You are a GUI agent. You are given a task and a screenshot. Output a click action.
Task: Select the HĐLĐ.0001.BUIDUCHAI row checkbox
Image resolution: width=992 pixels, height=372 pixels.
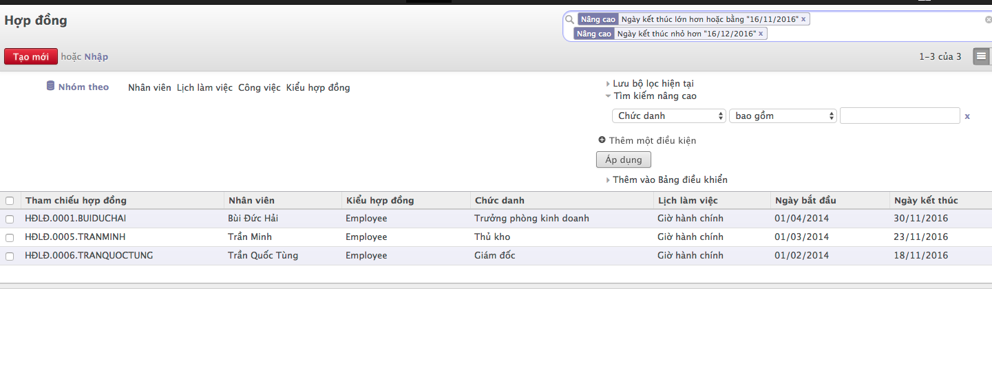(10, 219)
